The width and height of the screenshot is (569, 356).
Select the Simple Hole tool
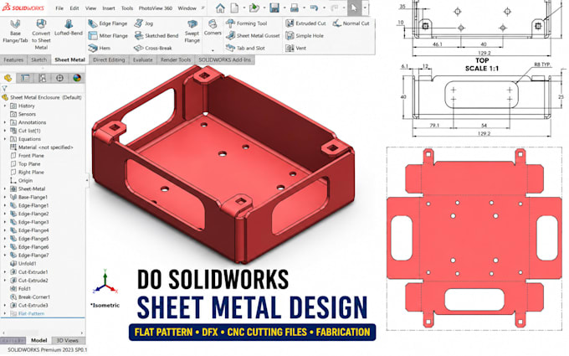pyautogui.click(x=305, y=35)
